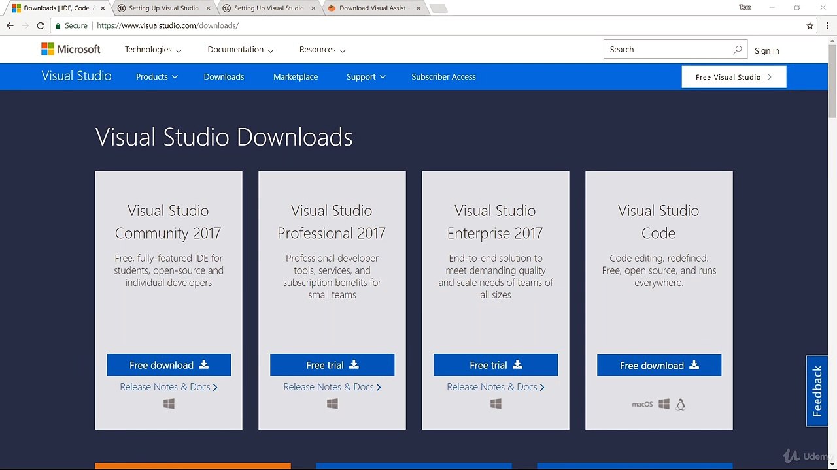The image size is (837, 470).
Task: Switch to first Setting Up Visual Studio tab
Action: tap(162, 8)
